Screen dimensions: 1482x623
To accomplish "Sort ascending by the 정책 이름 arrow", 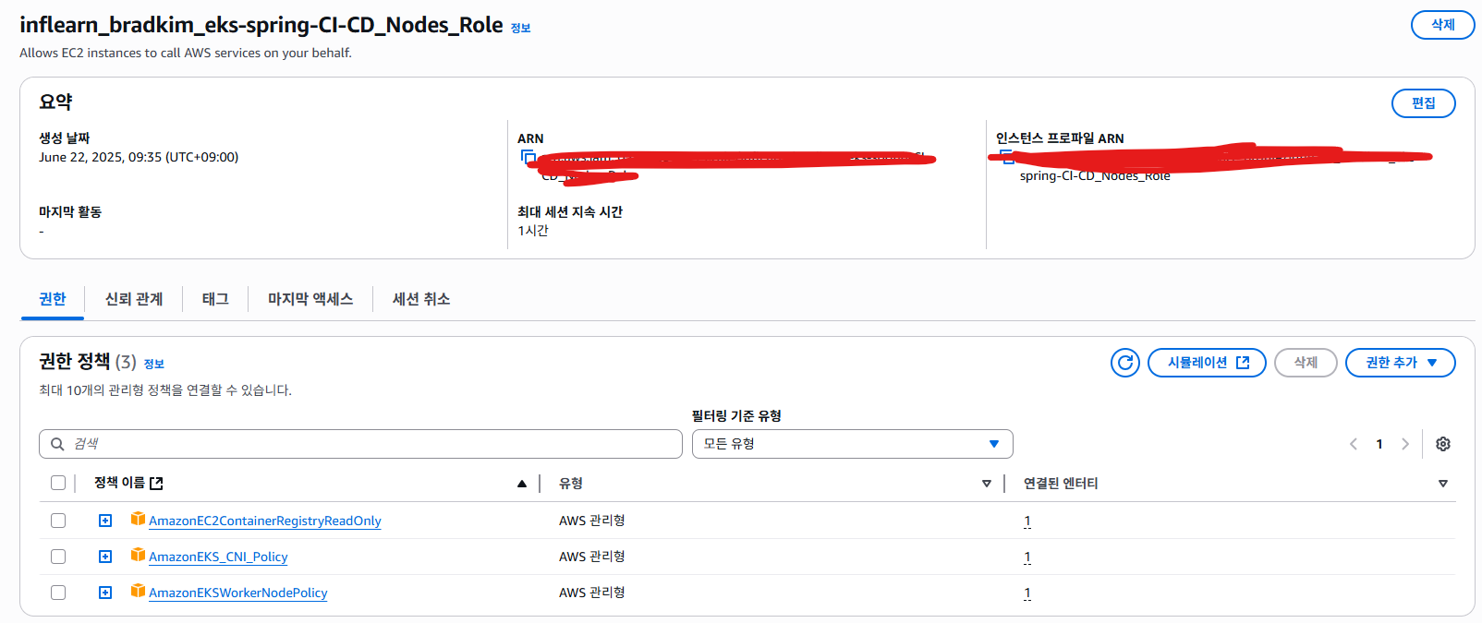I will tap(522, 484).
